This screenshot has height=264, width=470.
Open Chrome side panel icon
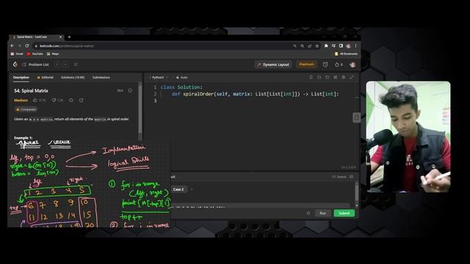coord(341,45)
